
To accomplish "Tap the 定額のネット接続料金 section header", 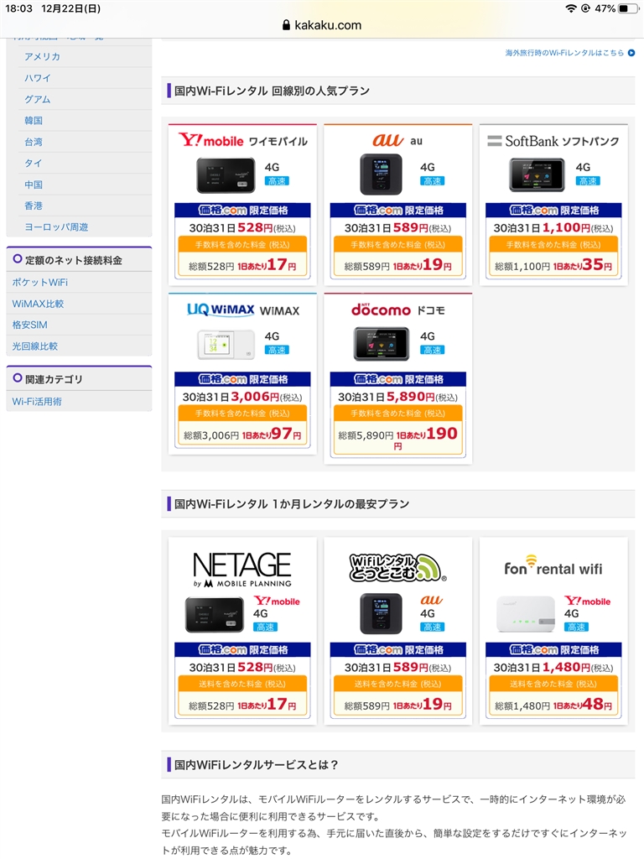I will pos(79,260).
